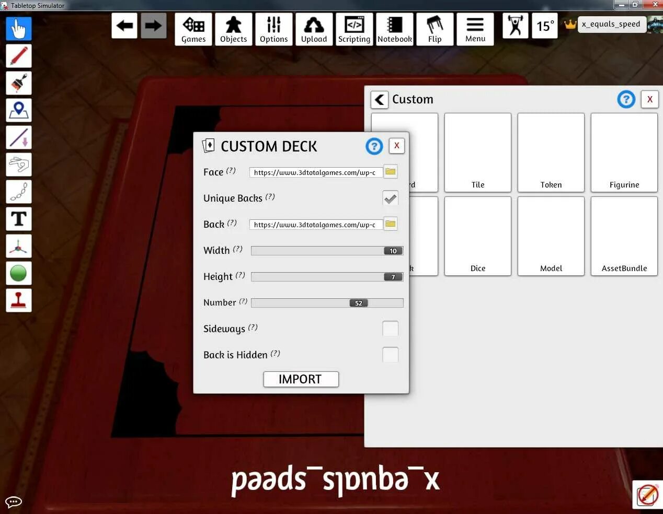The image size is (663, 514).
Task: Click the IMPORT button
Action: 301,379
